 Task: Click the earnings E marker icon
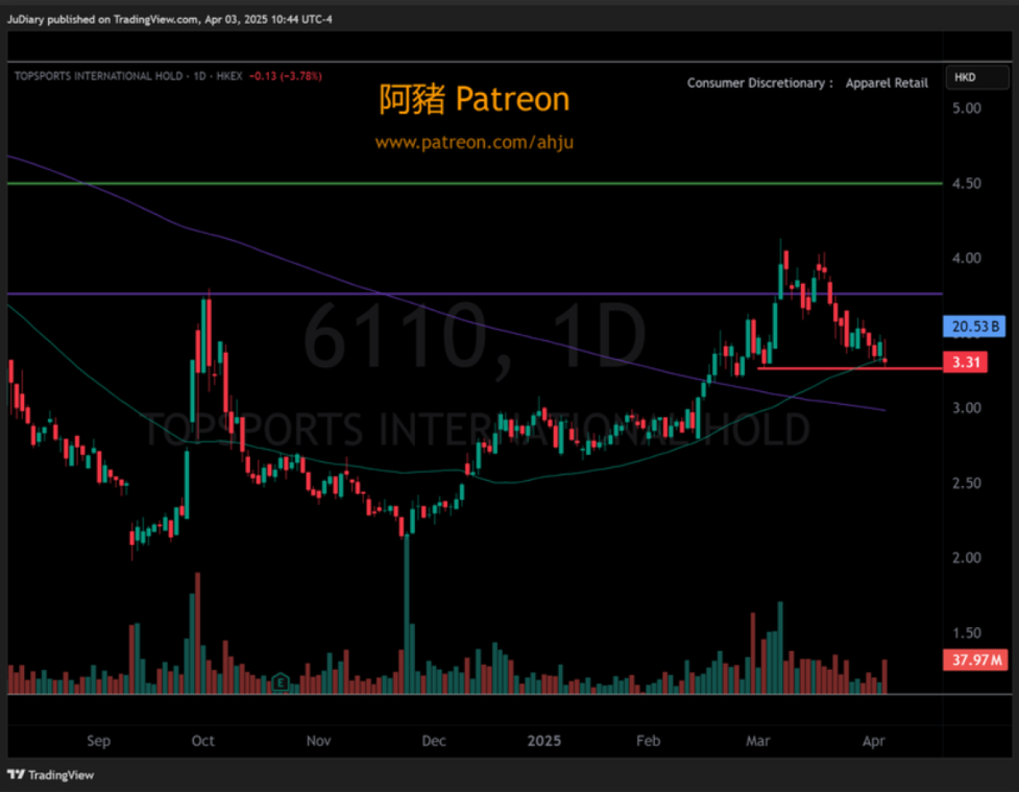point(280,682)
